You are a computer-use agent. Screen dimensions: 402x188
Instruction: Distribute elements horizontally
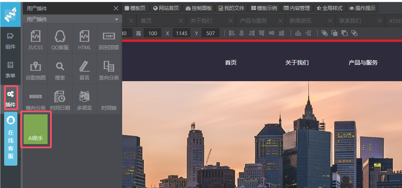pos(298,33)
